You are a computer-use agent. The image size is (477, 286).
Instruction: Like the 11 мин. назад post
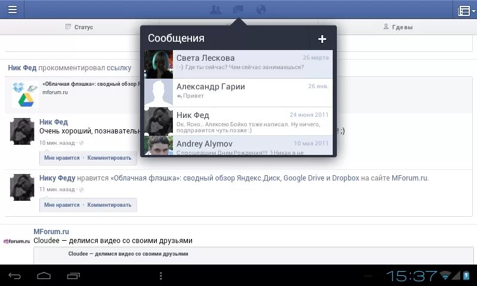[62, 205]
